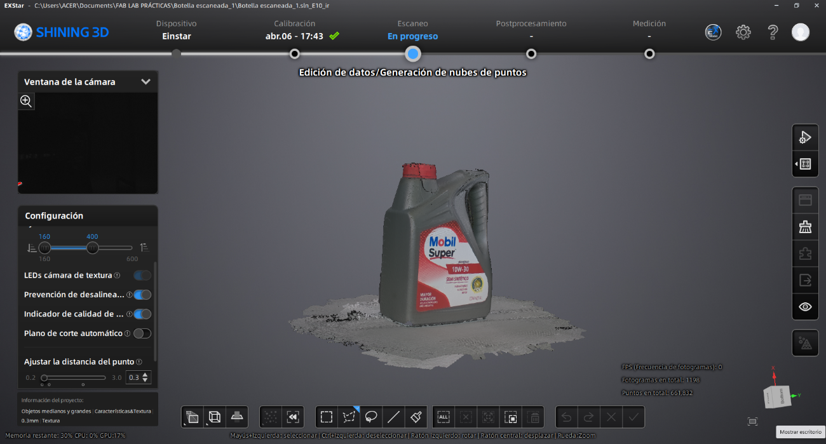This screenshot has height=444, width=826.
Task: Click the point distance slider handle
Action: pyautogui.click(x=44, y=377)
